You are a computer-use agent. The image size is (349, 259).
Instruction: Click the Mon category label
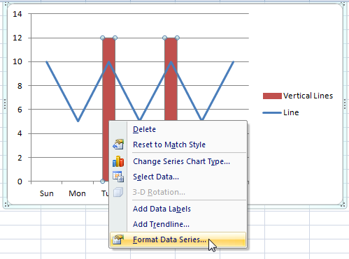point(77,193)
